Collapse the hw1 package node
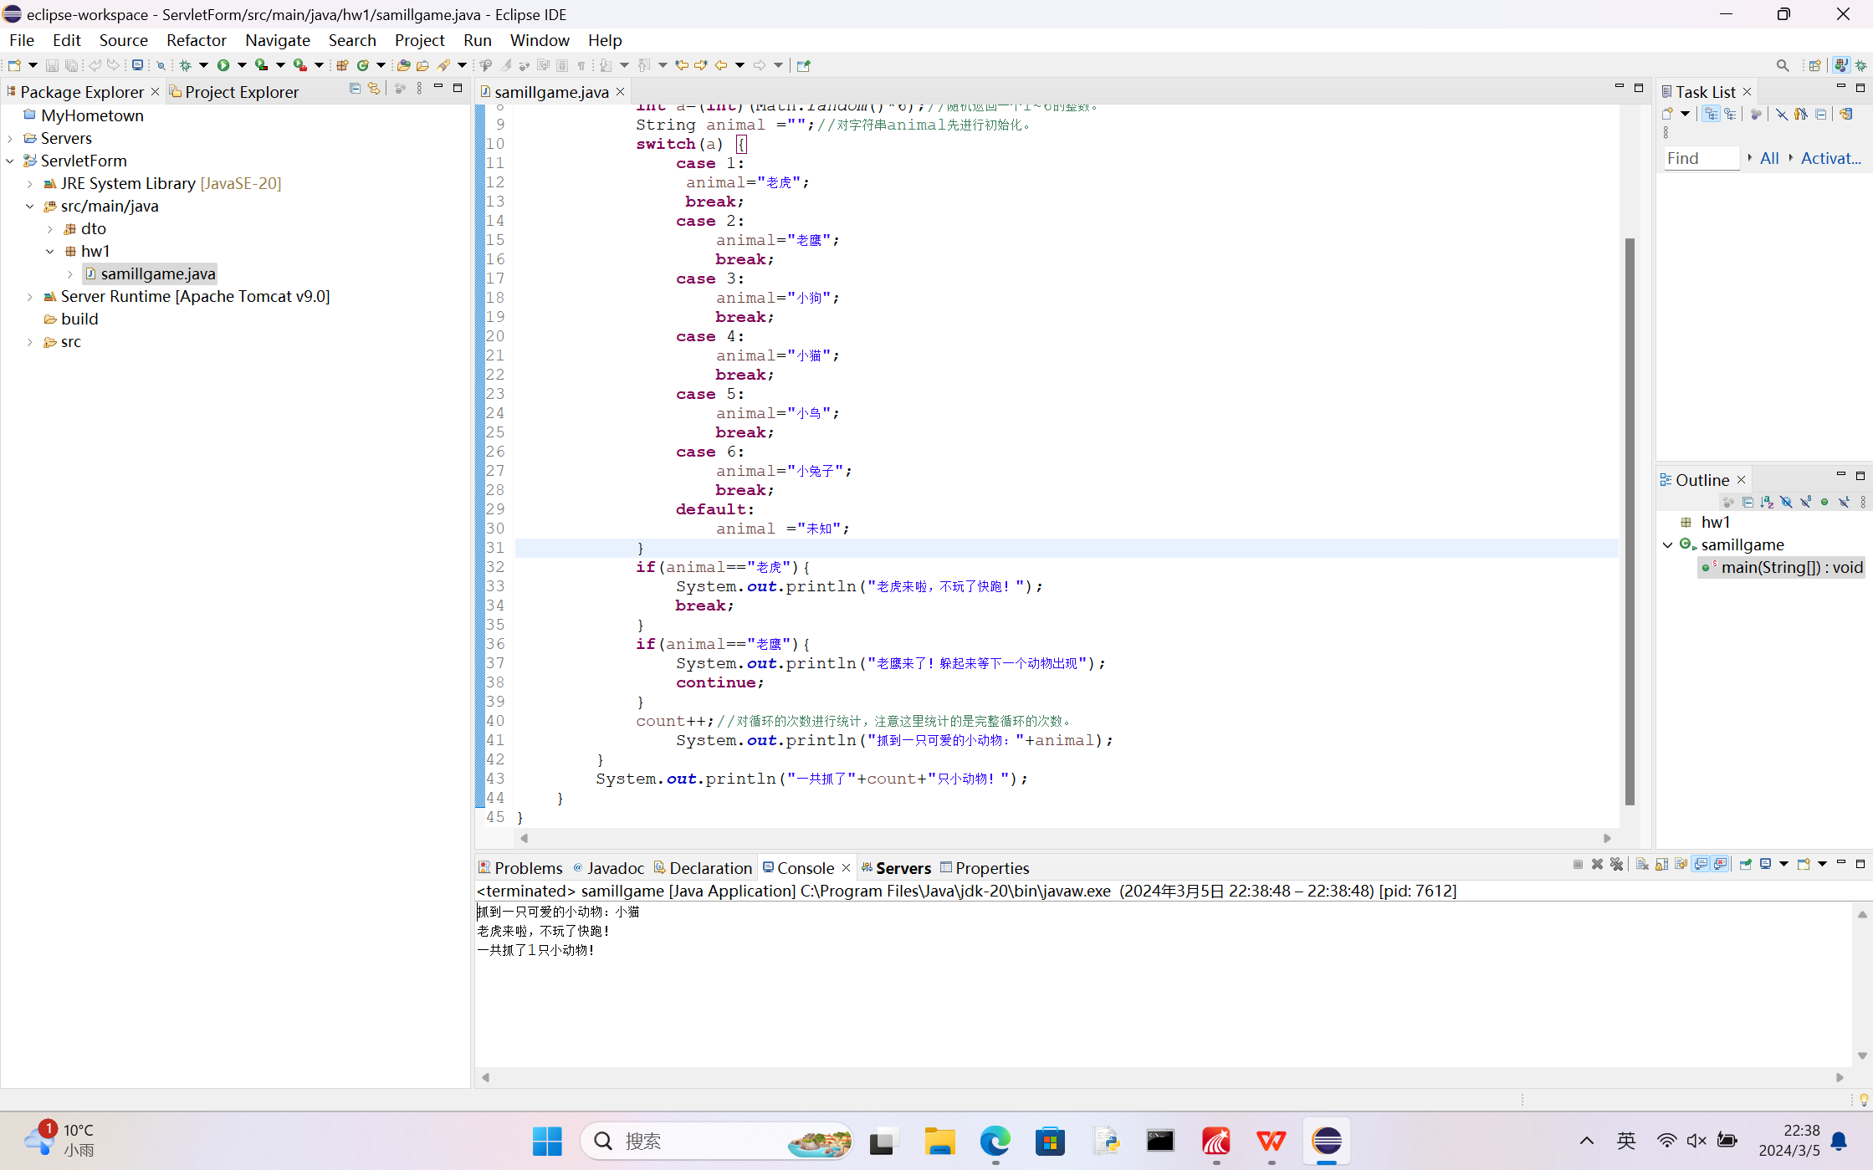1873x1170 pixels. [50, 251]
